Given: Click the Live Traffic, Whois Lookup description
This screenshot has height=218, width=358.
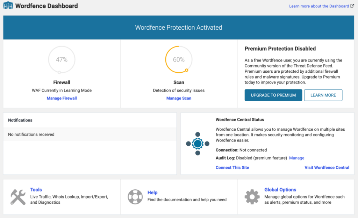Looking at the screenshot, I should 69,199.
